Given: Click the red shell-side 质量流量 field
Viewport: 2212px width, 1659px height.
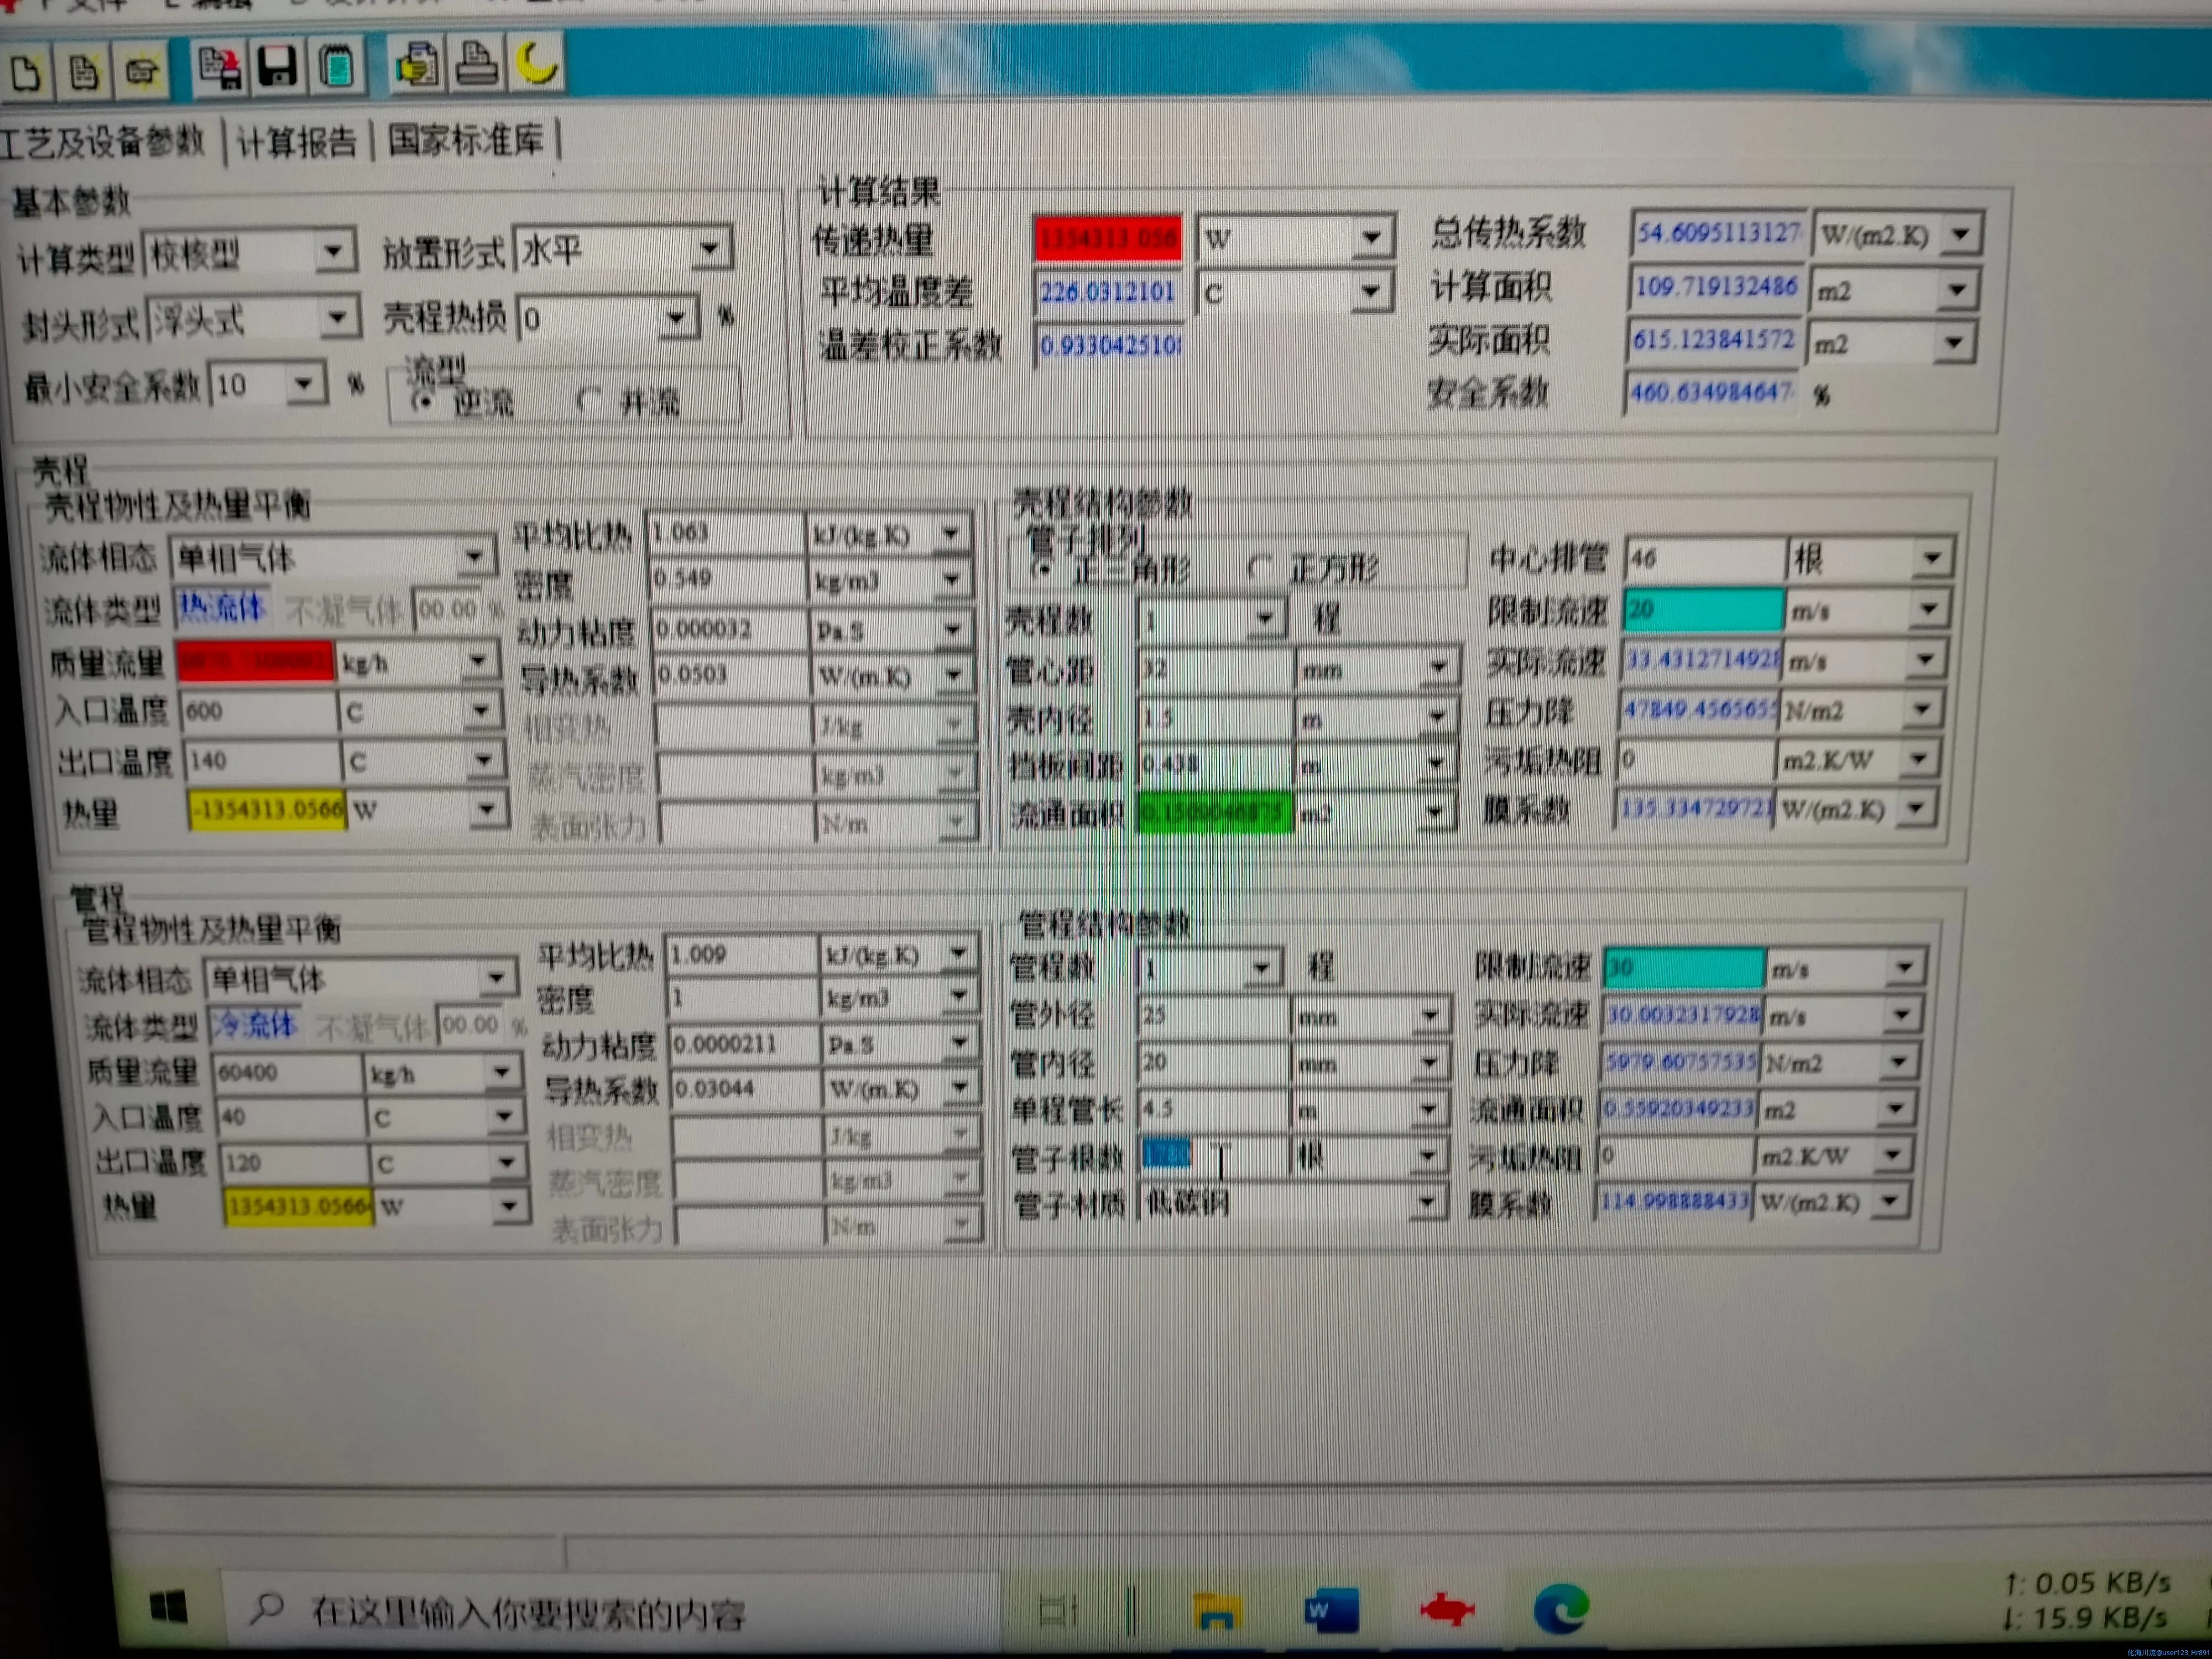Looking at the screenshot, I should pyautogui.click(x=256, y=661).
